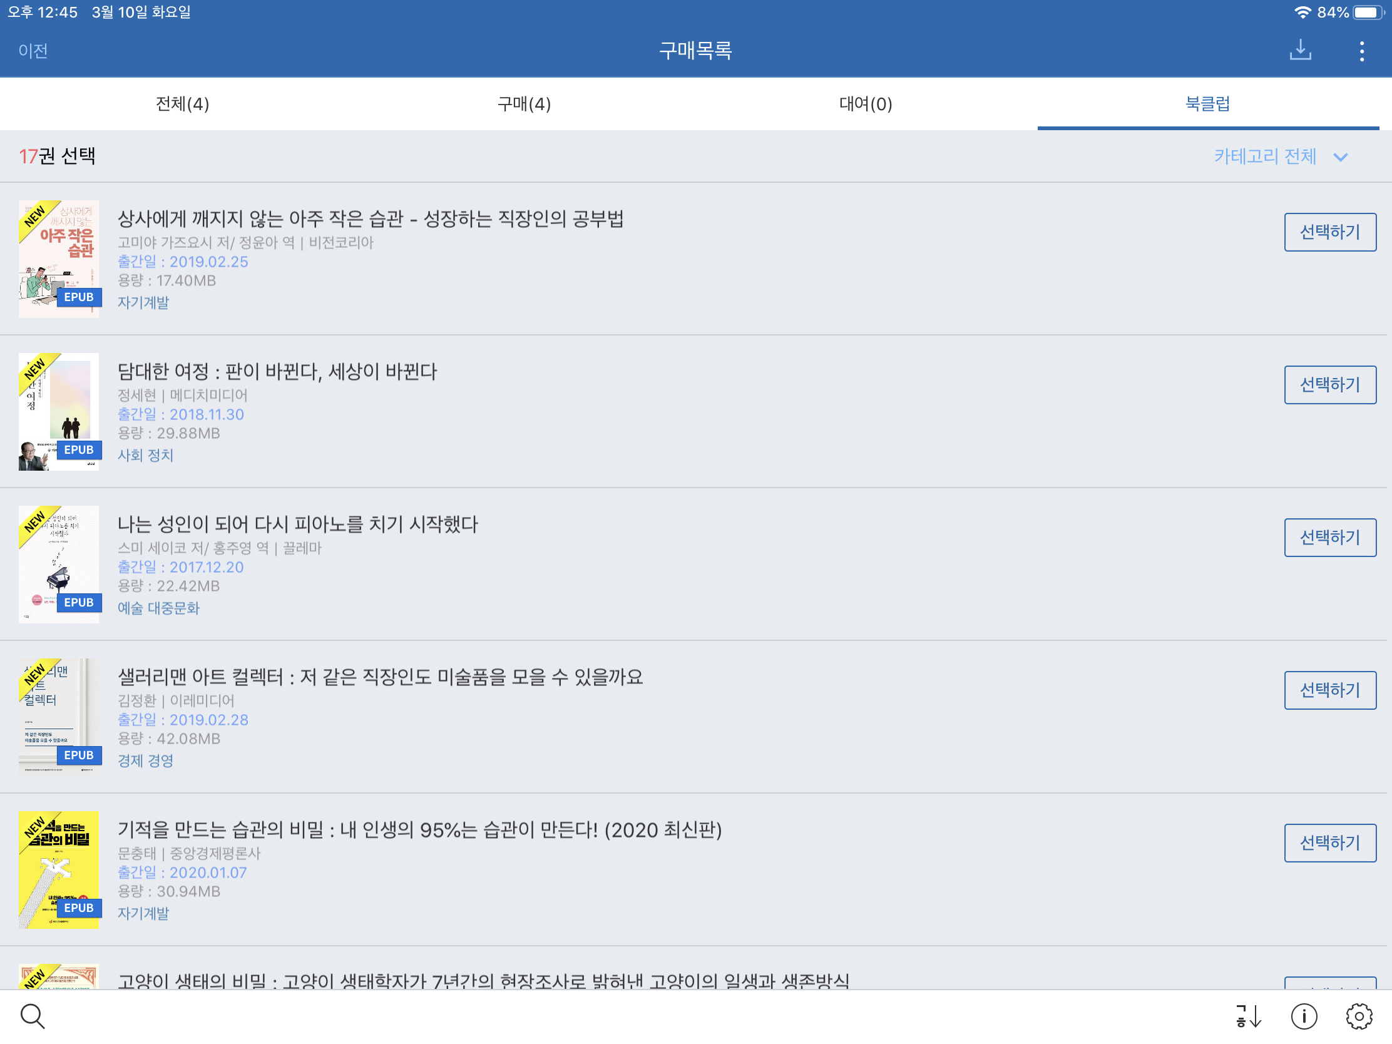Tap the battery indicator icon
This screenshot has width=1392, height=1044.
pos(1368,12)
